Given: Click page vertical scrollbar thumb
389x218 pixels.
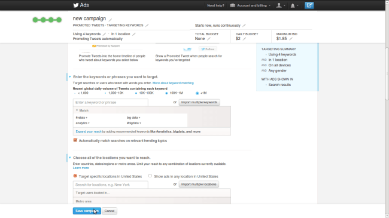Looking at the screenshot, I should [x=387, y=73].
